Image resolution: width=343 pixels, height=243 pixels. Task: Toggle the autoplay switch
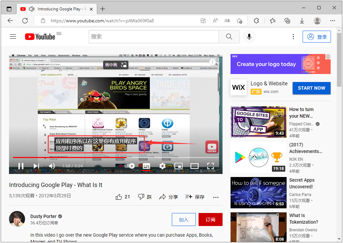pyautogui.click(x=129, y=166)
